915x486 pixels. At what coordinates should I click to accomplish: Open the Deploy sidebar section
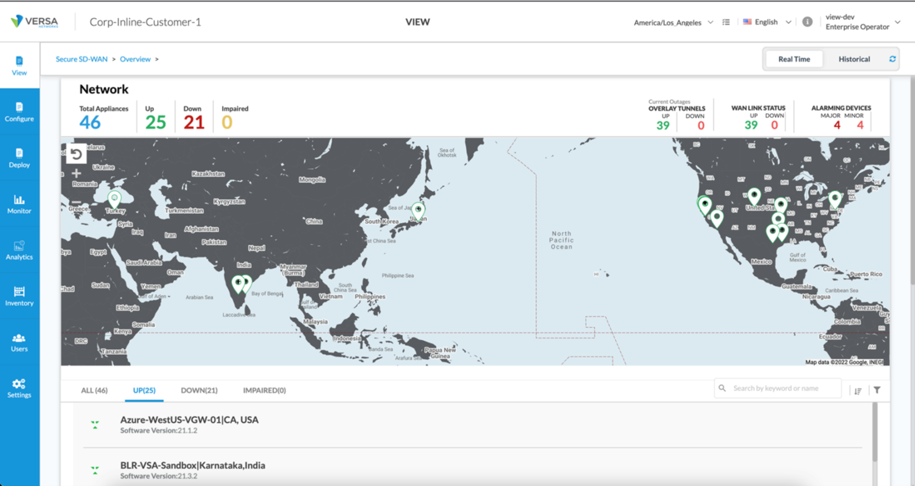click(x=20, y=158)
